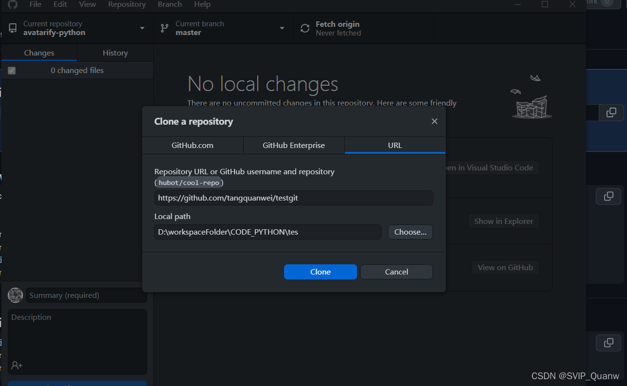Click the Summary (required) input field
Viewport: 627px width, 386px height.
point(86,295)
